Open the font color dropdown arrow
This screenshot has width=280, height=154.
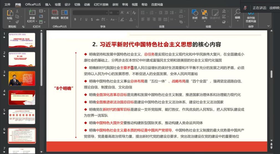tap(137, 19)
